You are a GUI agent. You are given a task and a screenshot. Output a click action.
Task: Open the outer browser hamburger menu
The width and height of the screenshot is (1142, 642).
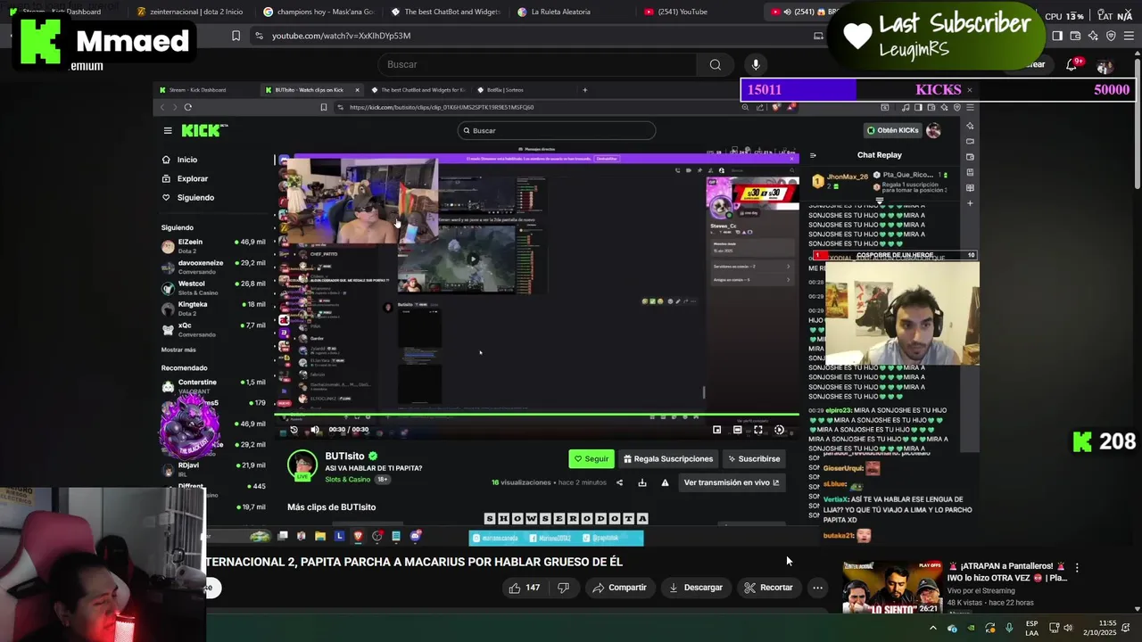click(1130, 36)
